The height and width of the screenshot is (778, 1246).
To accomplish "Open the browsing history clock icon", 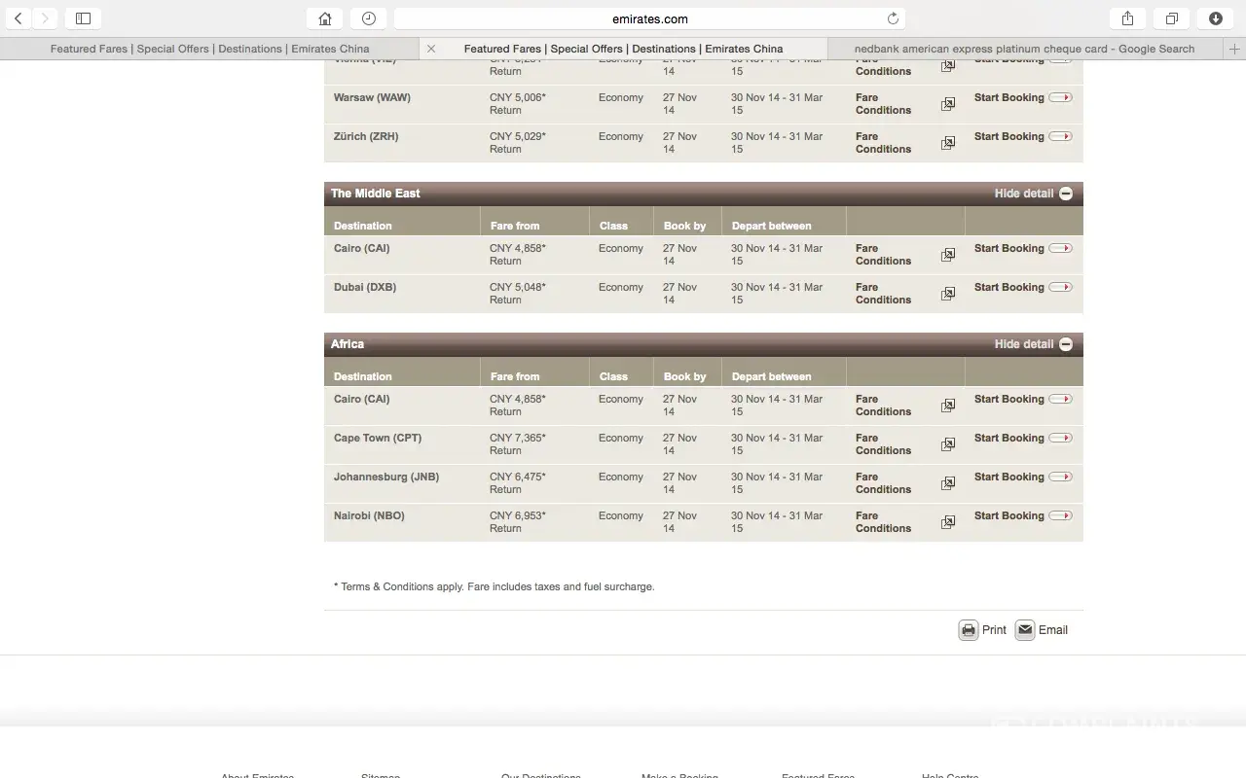I will [x=368, y=18].
